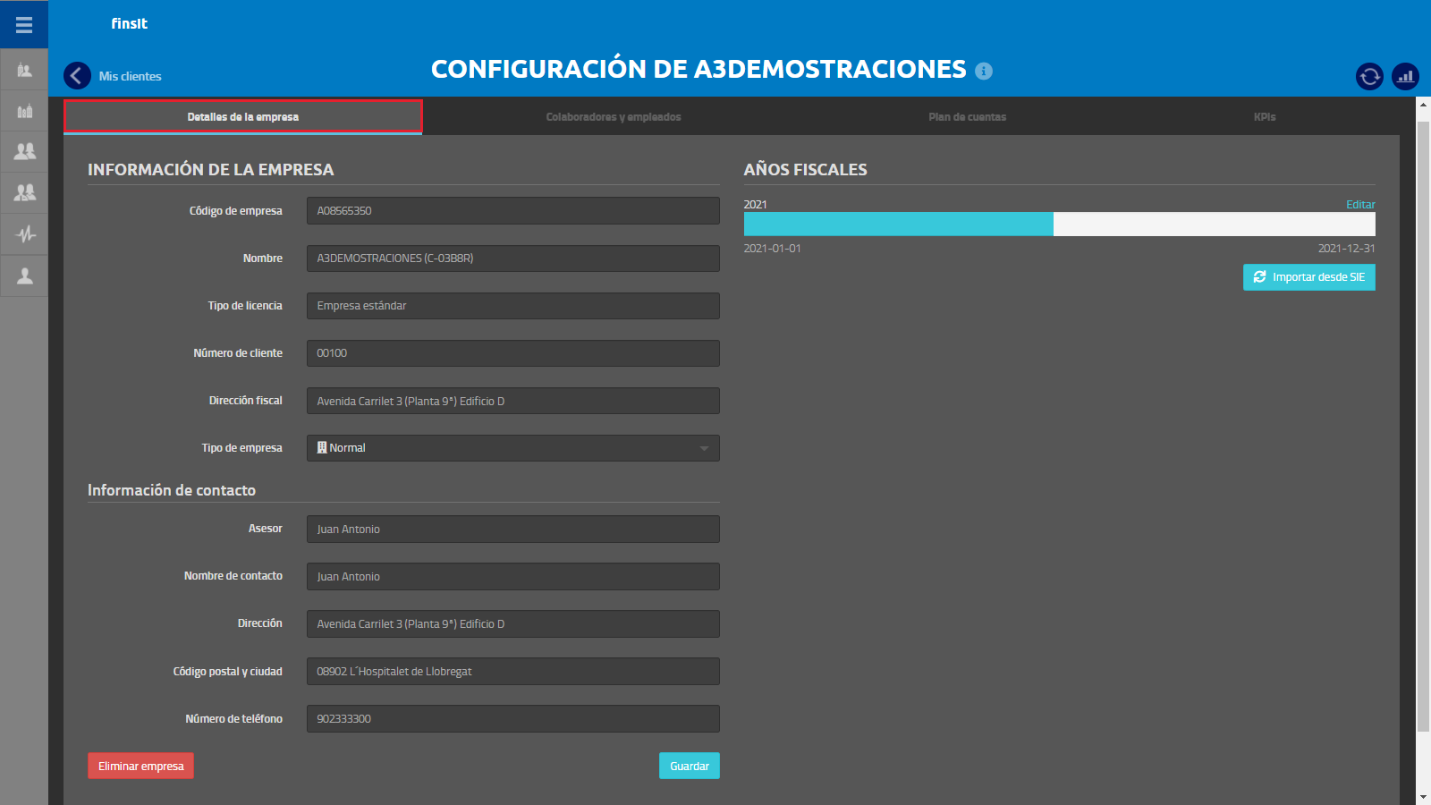The image size is (1431, 805).
Task: Click the info icon beside the page title
Action: click(x=984, y=71)
